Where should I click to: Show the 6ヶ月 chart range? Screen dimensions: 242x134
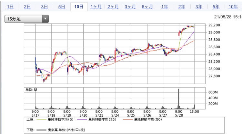147,7
